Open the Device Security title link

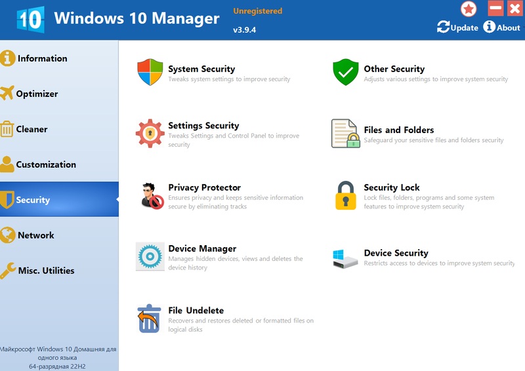point(396,253)
